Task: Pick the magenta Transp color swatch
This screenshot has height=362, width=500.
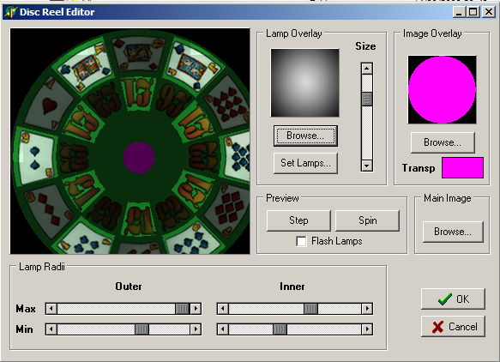Action: (x=462, y=167)
